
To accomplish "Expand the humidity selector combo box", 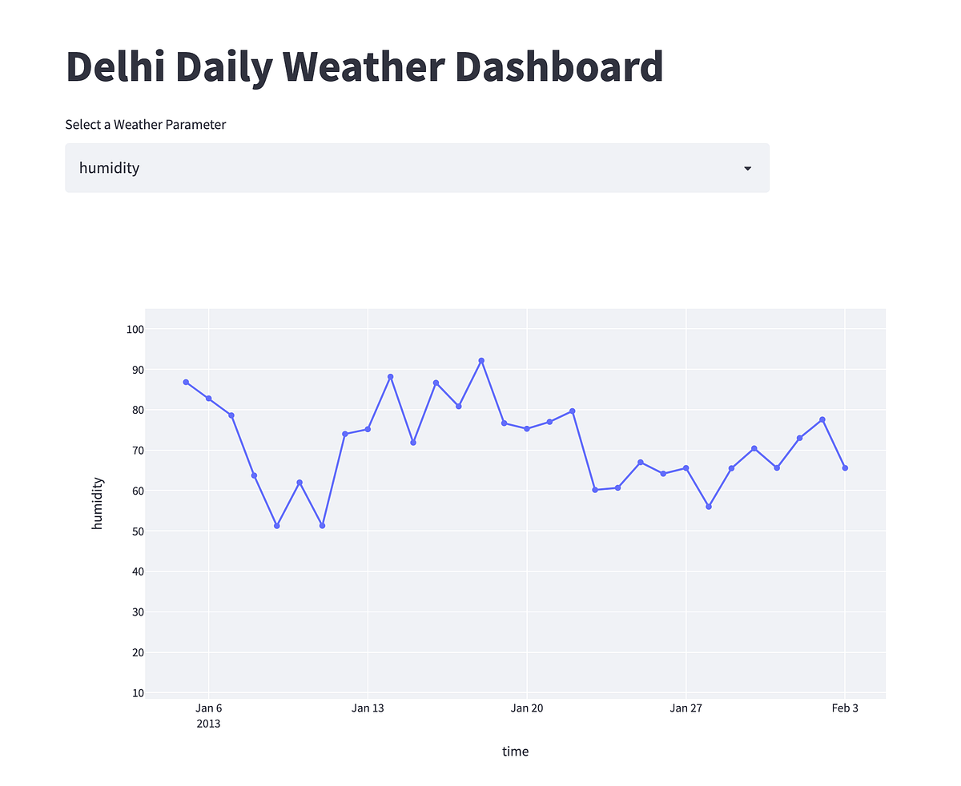I will (416, 168).
